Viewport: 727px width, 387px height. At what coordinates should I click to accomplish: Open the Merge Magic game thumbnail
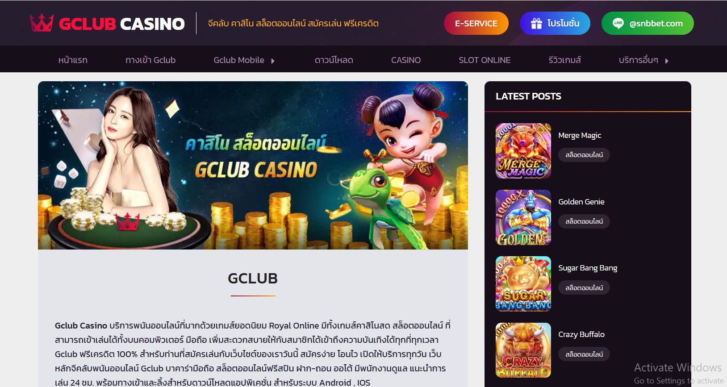(523, 151)
